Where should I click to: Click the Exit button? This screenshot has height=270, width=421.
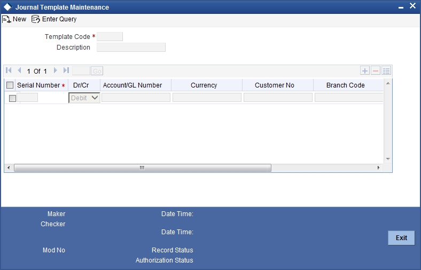pos(401,238)
